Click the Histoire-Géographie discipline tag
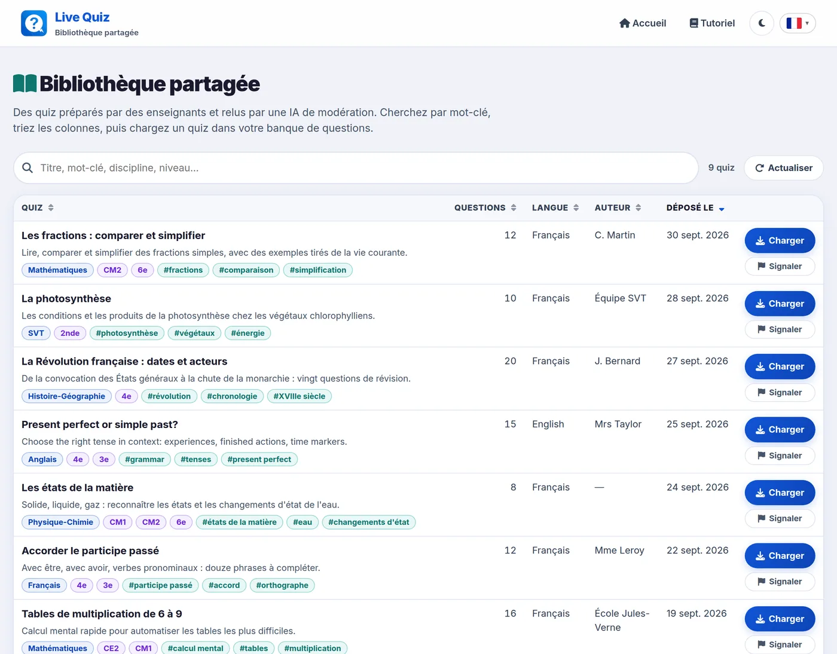Viewport: 837px width, 654px height. [66, 396]
